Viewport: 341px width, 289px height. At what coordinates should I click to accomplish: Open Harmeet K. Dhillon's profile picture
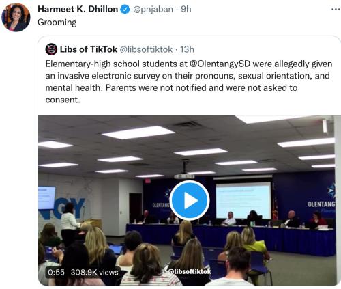[x=16, y=18]
